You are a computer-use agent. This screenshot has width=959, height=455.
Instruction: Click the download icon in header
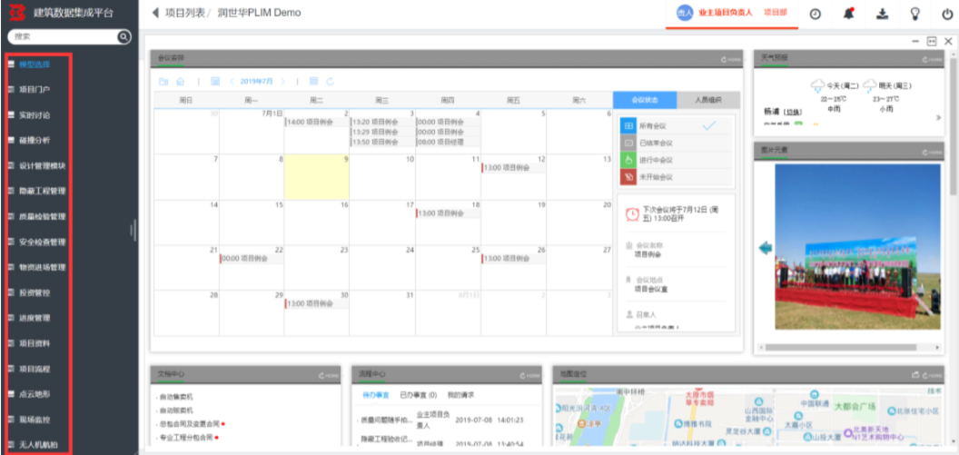(x=881, y=14)
